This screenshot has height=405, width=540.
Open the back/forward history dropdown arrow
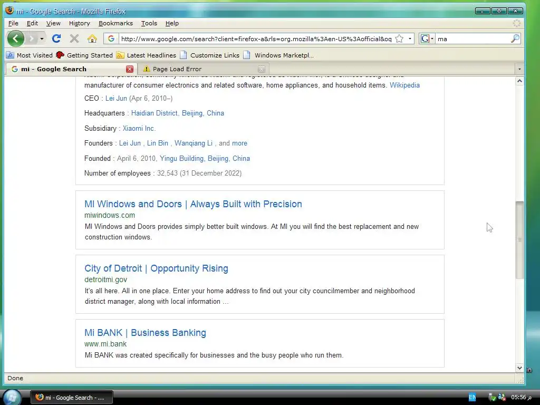point(42,38)
